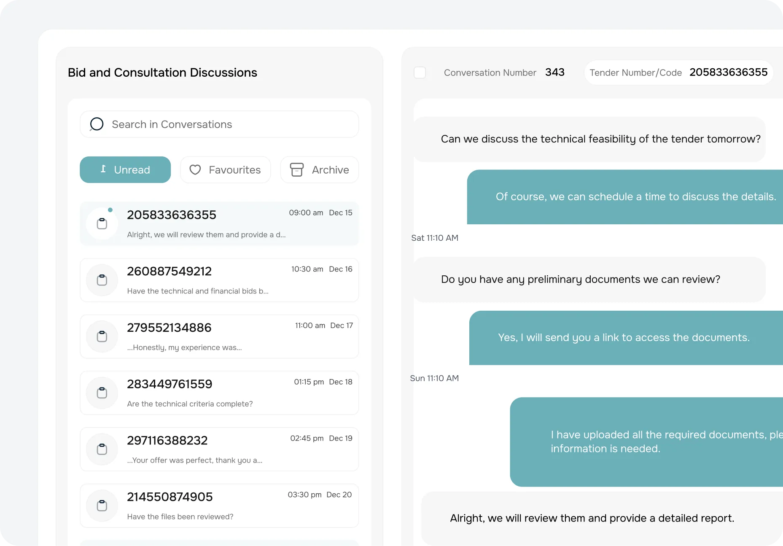Click the search magnifier icon

(97, 124)
